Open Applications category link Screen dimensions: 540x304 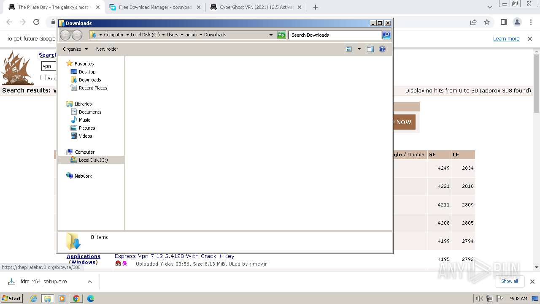point(84,256)
